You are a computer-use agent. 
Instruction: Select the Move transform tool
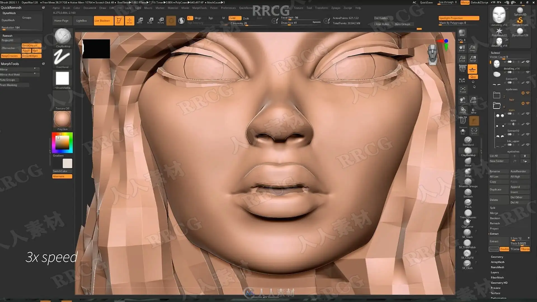(140, 20)
